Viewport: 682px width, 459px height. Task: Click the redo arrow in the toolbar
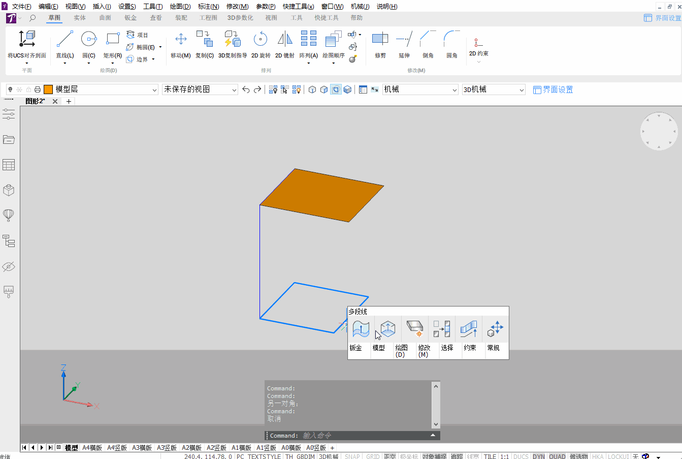[257, 89]
